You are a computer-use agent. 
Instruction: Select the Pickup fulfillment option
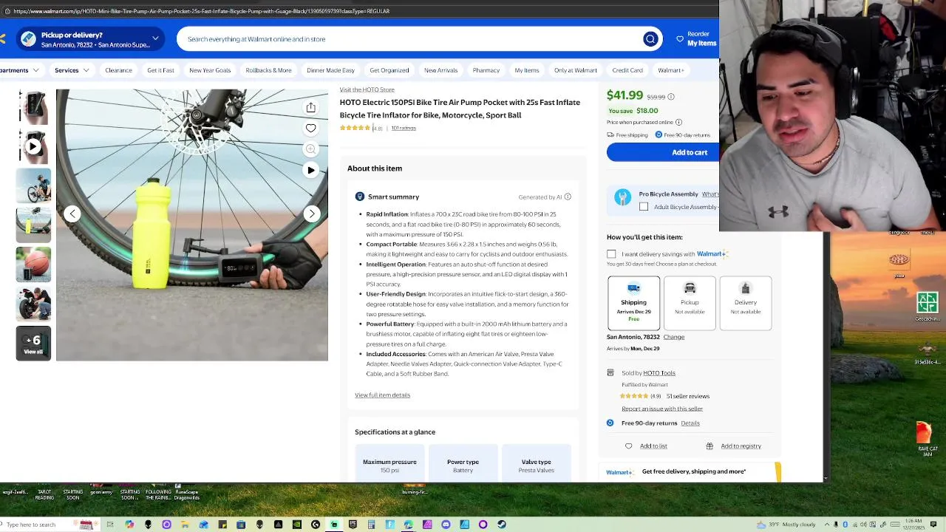tap(690, 303)
